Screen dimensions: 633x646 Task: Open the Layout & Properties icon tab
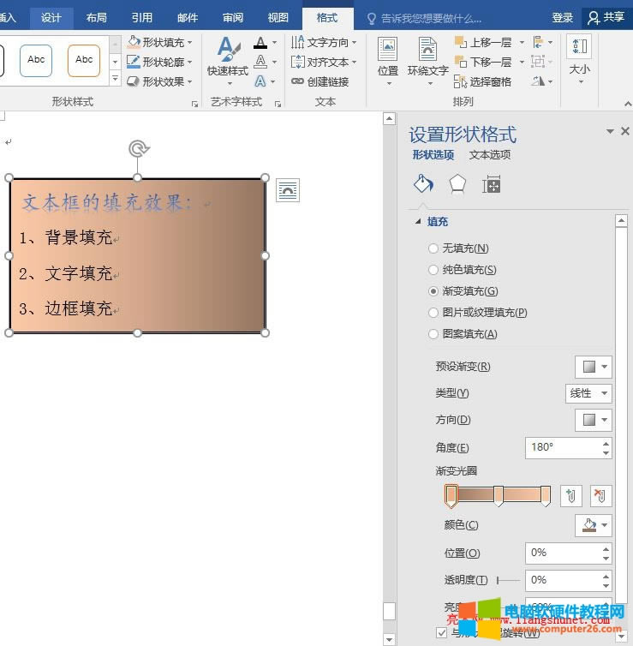[492, 184]
